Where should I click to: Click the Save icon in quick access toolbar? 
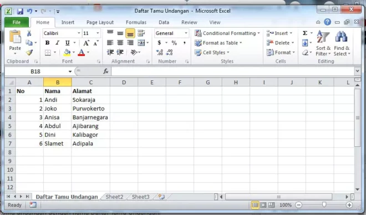20,11
